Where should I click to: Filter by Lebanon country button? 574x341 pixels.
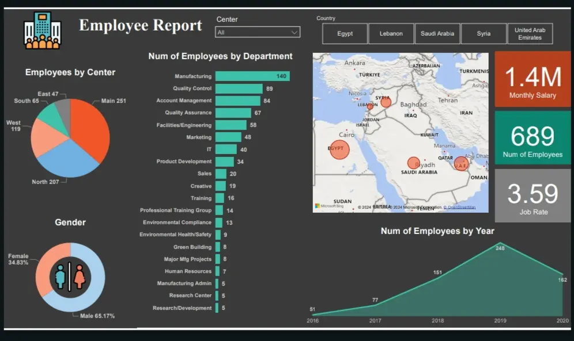click(x=391, y=33)
